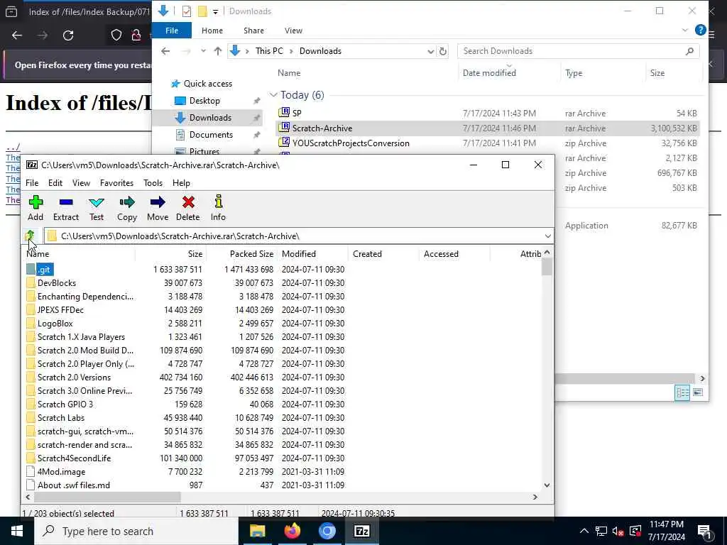
Task: Select the .git folder entry
Action: 43,270
